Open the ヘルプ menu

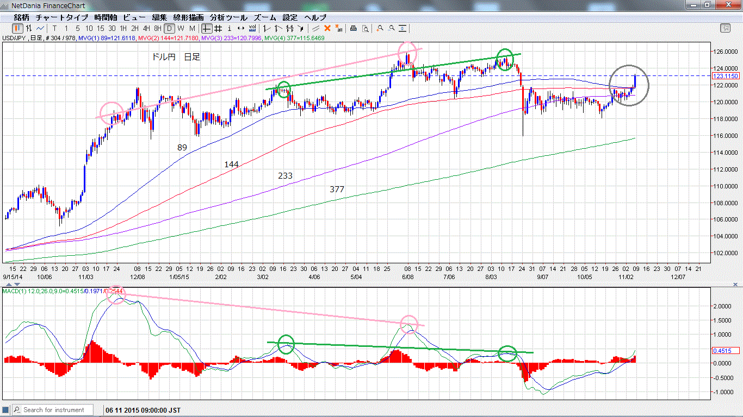[315, 17]
